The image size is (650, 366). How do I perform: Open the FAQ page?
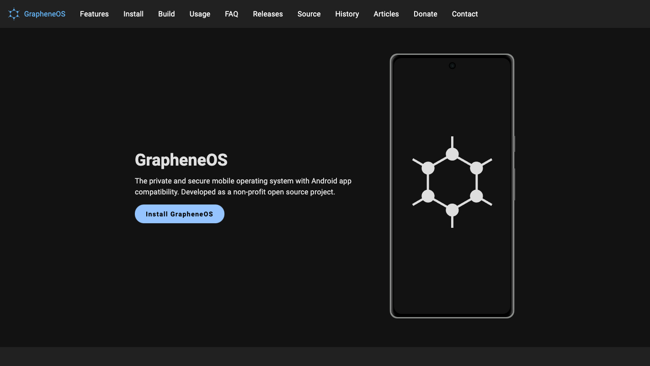tap(232, 14)
